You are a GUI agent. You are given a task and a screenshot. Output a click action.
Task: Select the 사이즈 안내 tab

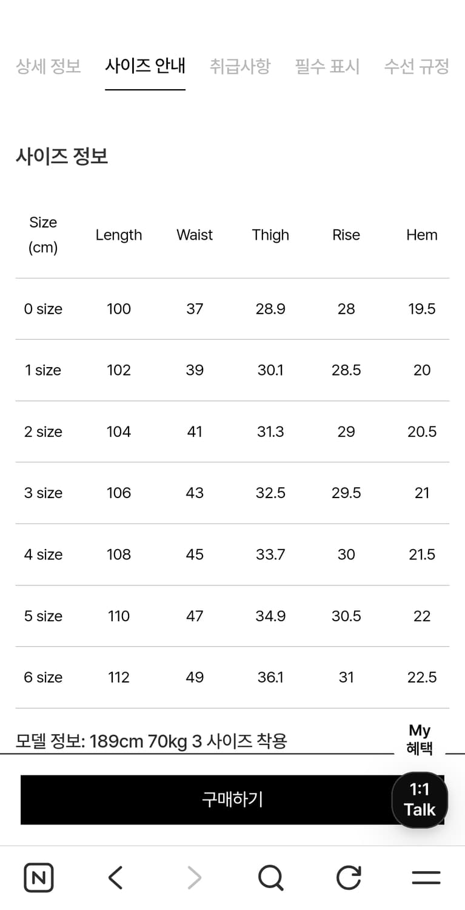[x=145, y=66]
